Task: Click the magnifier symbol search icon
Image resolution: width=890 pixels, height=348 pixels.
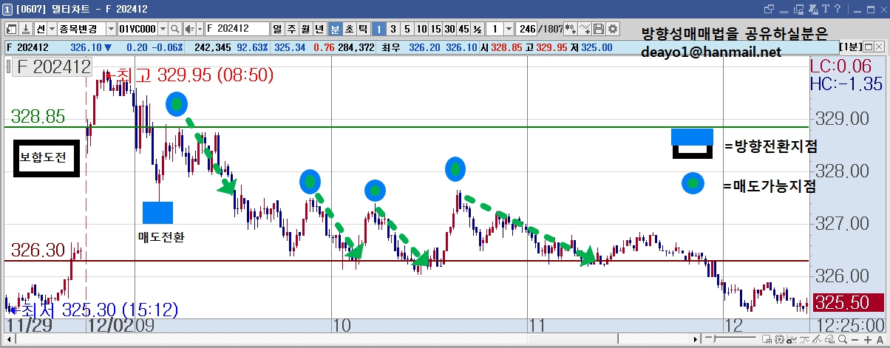Action: tap(175, 29)
